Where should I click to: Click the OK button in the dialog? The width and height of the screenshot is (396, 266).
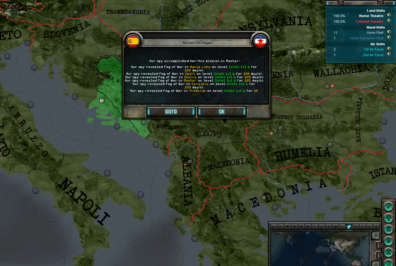coord(222,112)
